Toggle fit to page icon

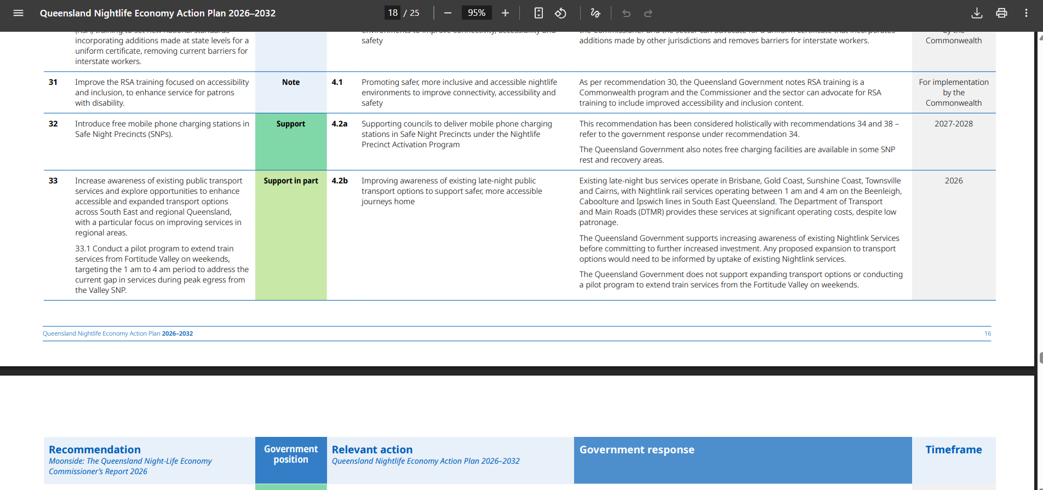(x=538, y=13)
